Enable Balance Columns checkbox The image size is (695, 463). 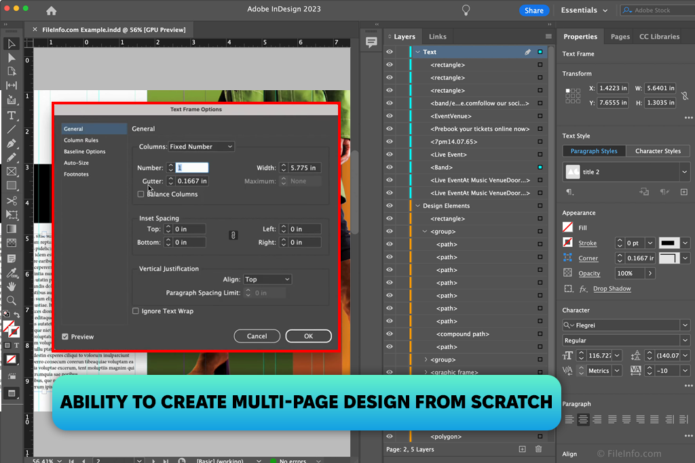pos(140,194)
